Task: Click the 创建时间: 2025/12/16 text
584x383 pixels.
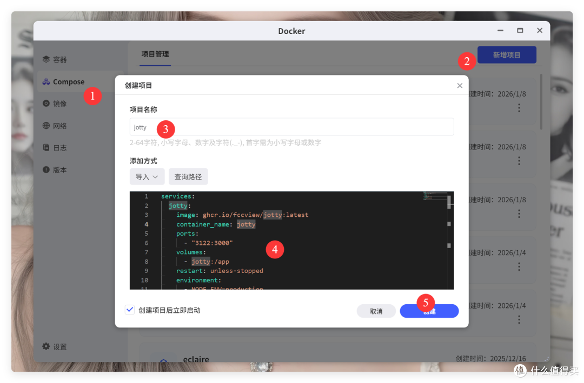Action: coord(490,359)
